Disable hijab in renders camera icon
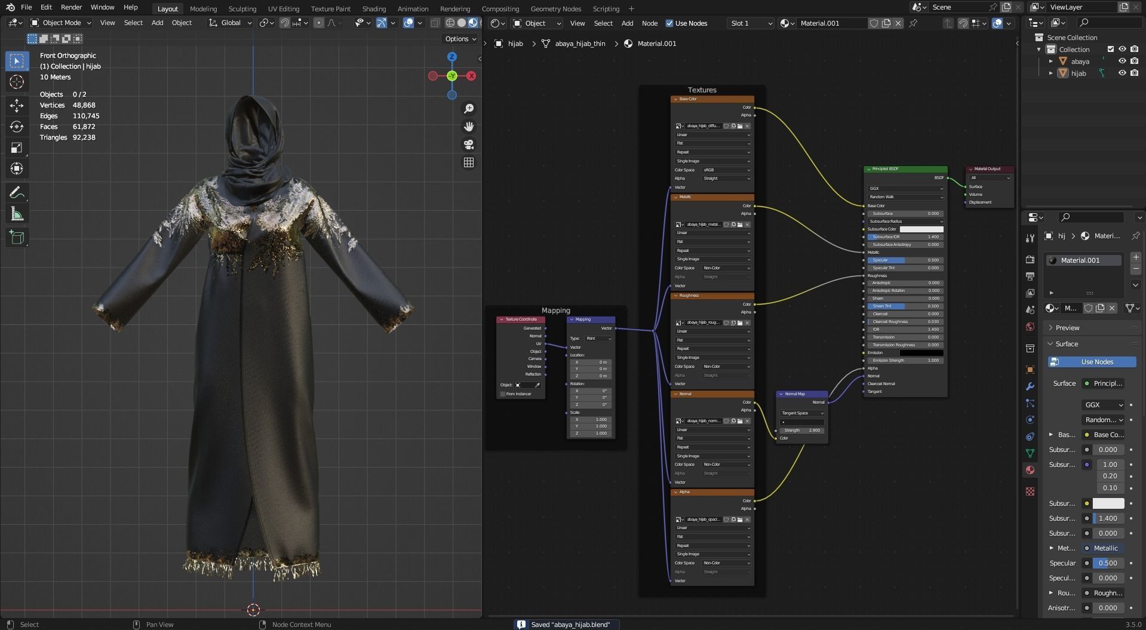The width and height of the screenshot is (1146, 630). pos(1134,73)
